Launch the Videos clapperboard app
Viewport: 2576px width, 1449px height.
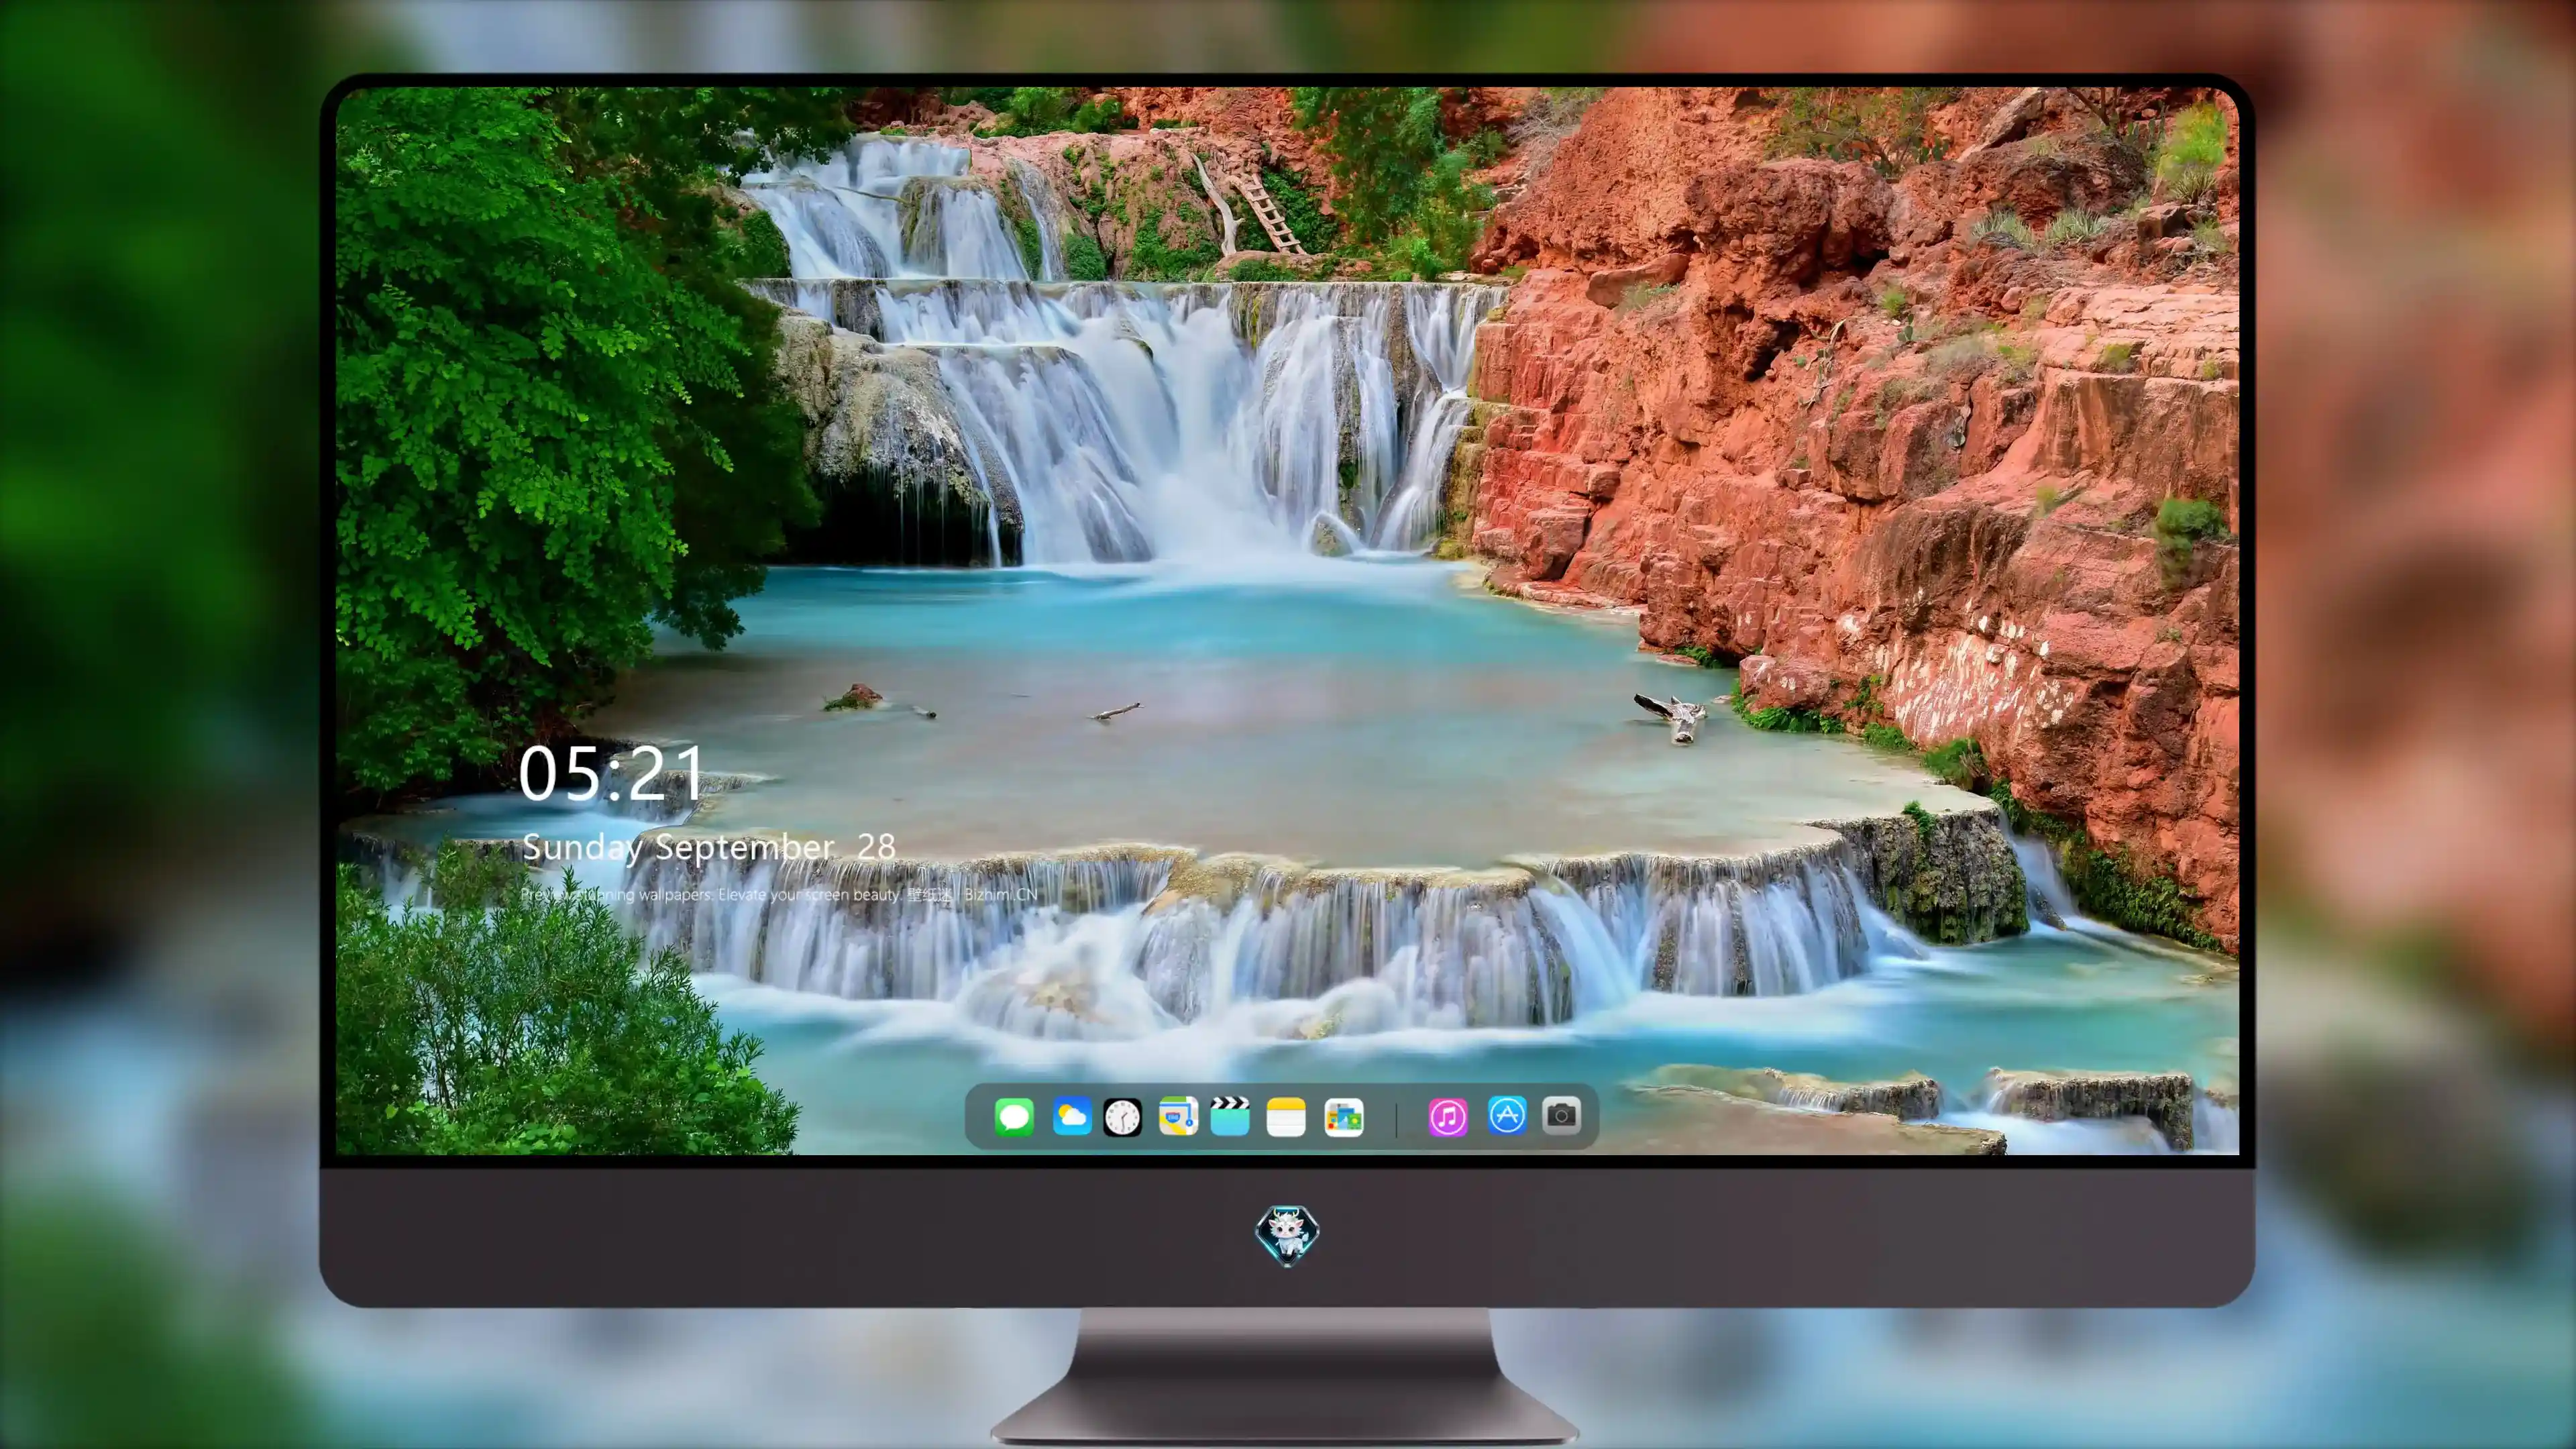pos(1230,1116)
